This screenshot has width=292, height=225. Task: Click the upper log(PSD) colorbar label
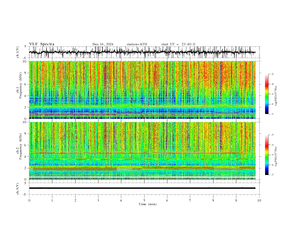click(x=276, y=96)
